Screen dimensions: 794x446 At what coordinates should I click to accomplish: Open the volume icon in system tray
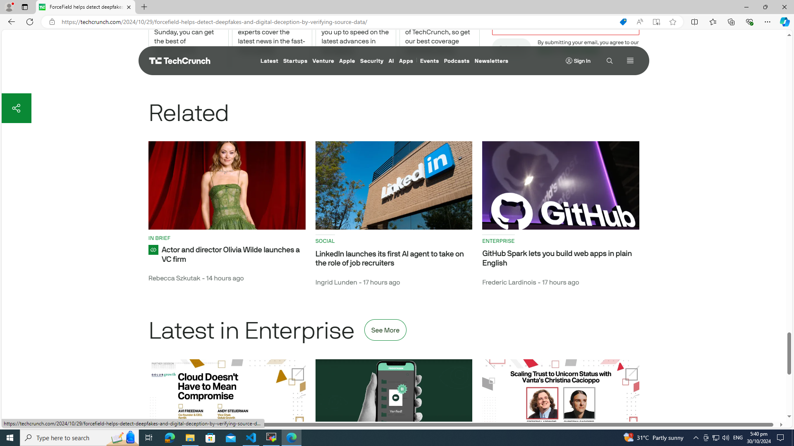[726, 438]
